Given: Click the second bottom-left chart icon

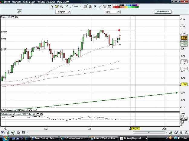Looking at the screenshot, I should tap(8, 133).
